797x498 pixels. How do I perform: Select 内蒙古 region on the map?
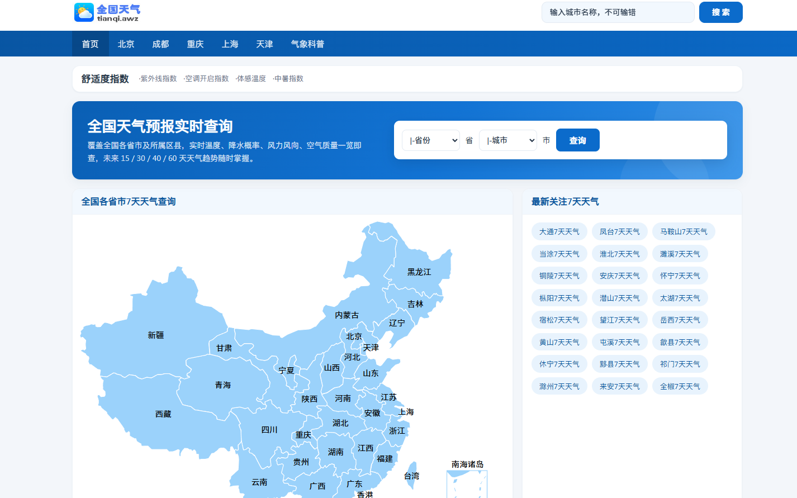[x=347, y=315]
